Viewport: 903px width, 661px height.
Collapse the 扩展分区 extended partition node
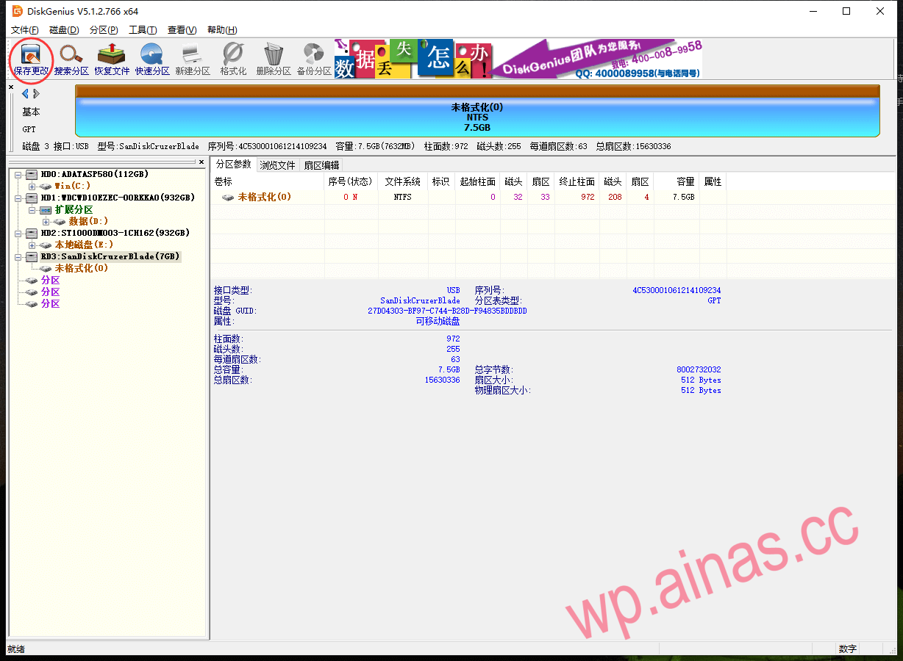pyautogui.click(x=32, y=210)
